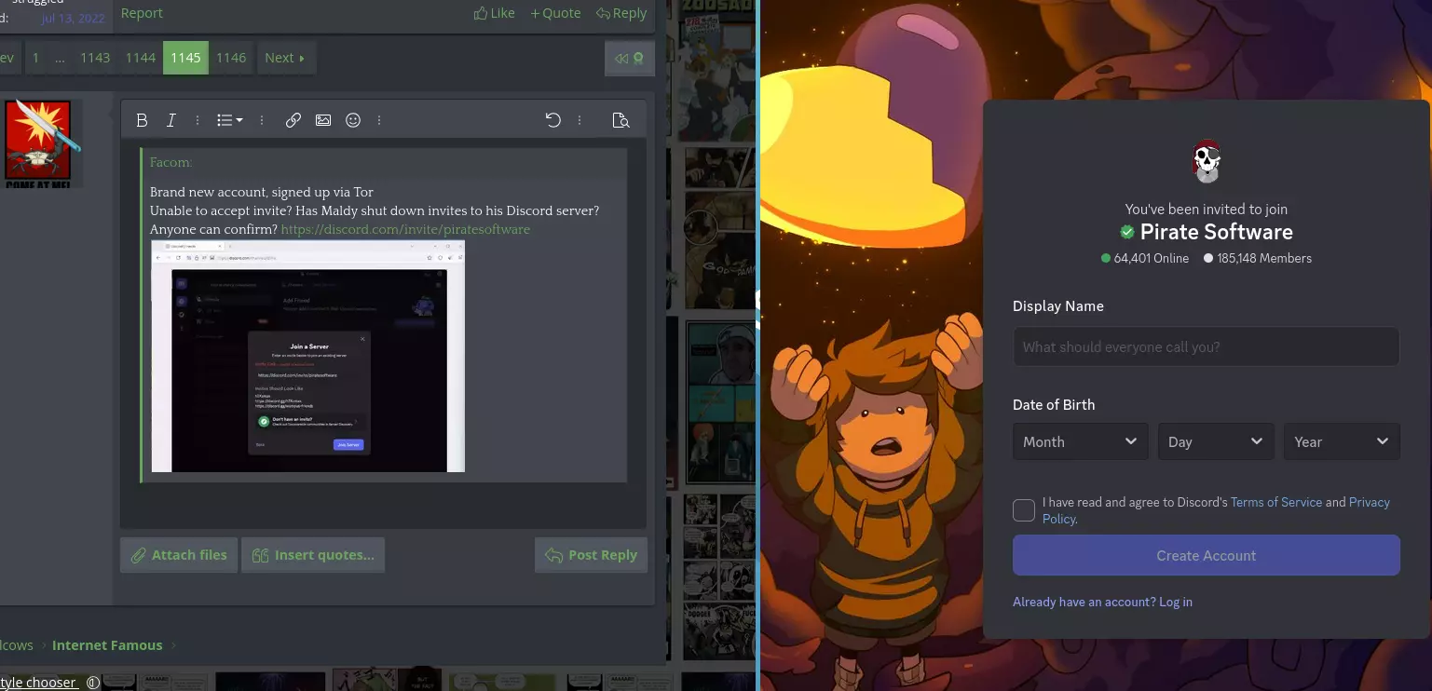Click the green jump button beside the pagination
Screen dimensions: 1432x691
629,58
